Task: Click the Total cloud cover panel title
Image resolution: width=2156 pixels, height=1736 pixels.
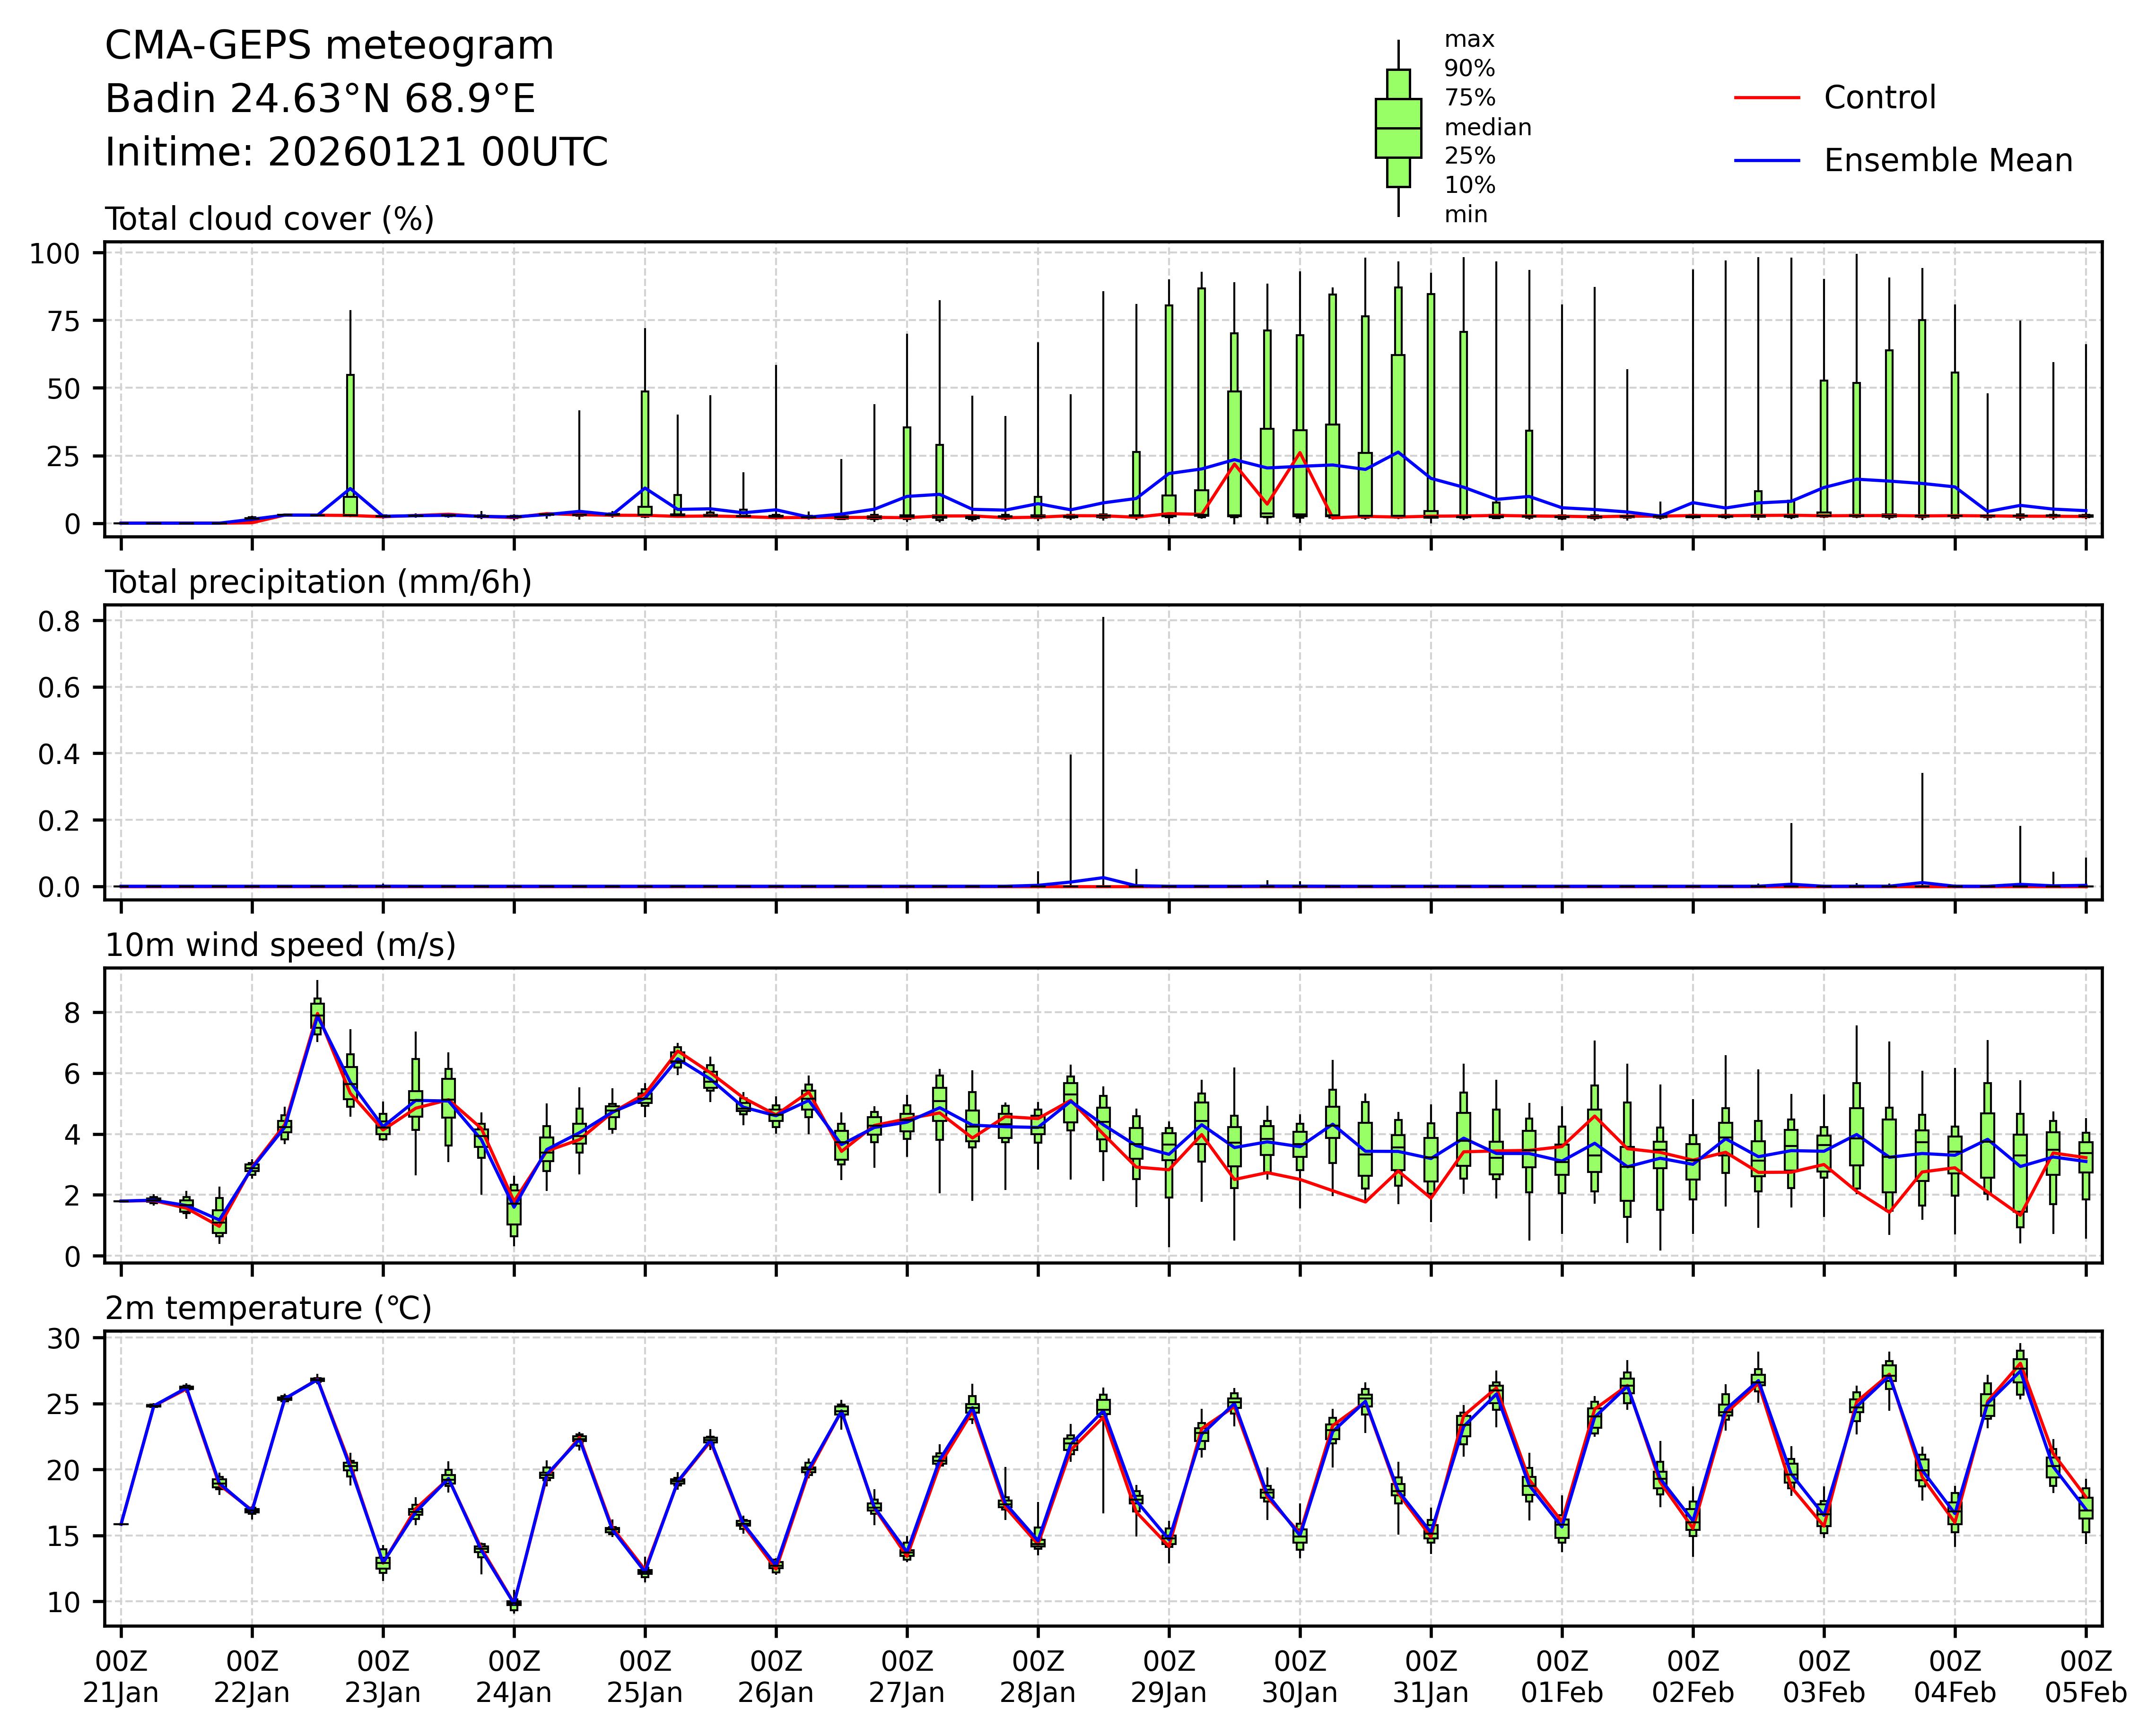Action: point(269,219)
